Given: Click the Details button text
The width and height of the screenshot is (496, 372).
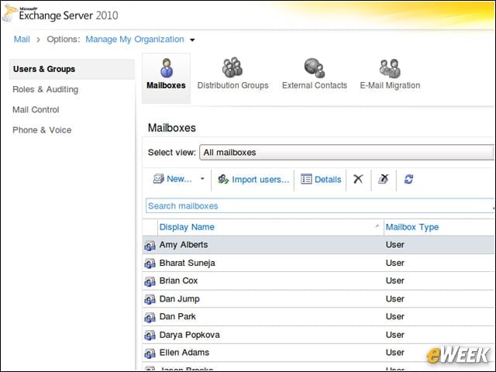Looking at the screenshot, I should [x=328, y=179].
